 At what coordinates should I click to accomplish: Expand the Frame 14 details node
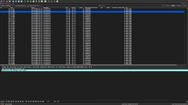click(x=1, y=67)
